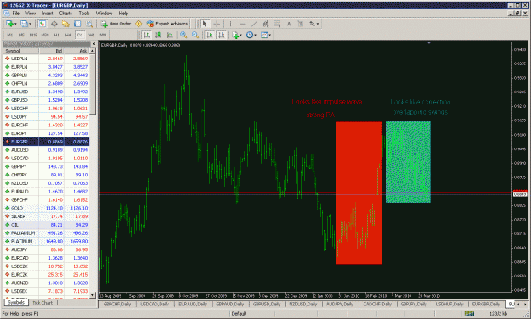Select the Crosshair tool
This screenshot has width=531, height=319.
217,24
